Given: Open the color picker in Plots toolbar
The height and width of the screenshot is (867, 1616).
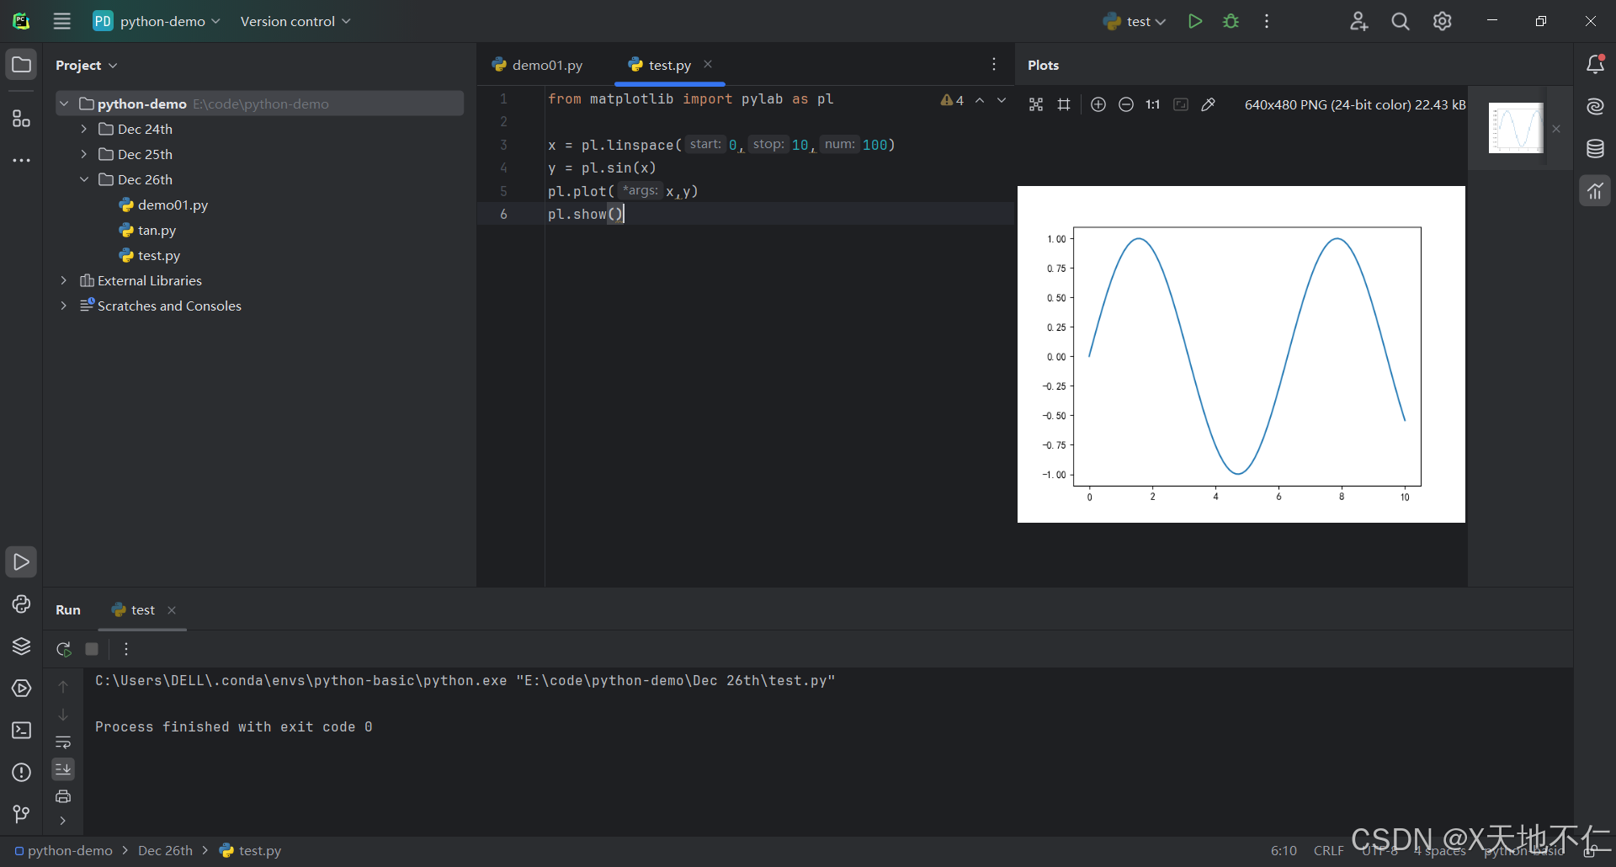Looking at the screenshot, I should click(x=1208, y=104).
